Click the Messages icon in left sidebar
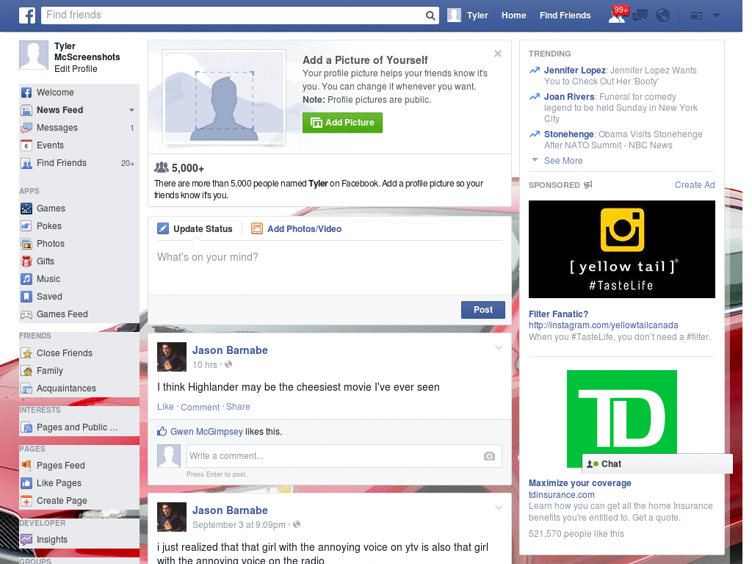 [x=26, y=128]
